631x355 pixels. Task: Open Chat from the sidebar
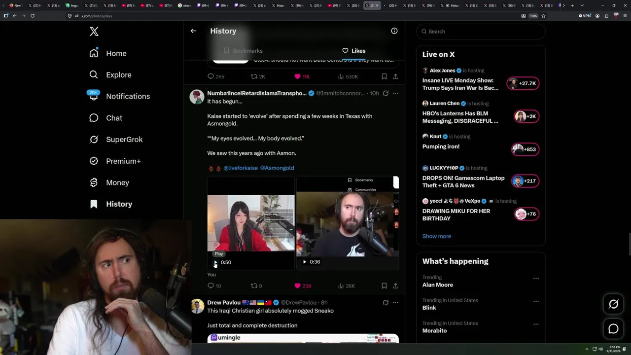coord(105,118)
